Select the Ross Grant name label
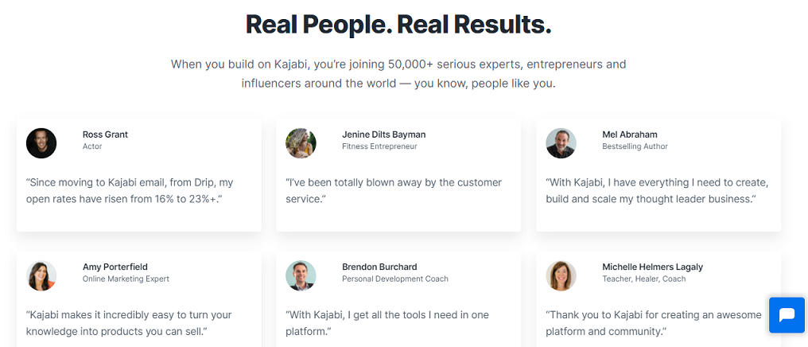 (x=105, y=135)
